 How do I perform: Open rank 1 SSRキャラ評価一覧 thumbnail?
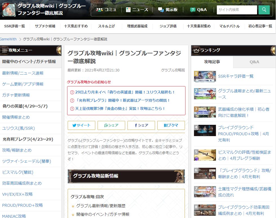click(205, 76)
